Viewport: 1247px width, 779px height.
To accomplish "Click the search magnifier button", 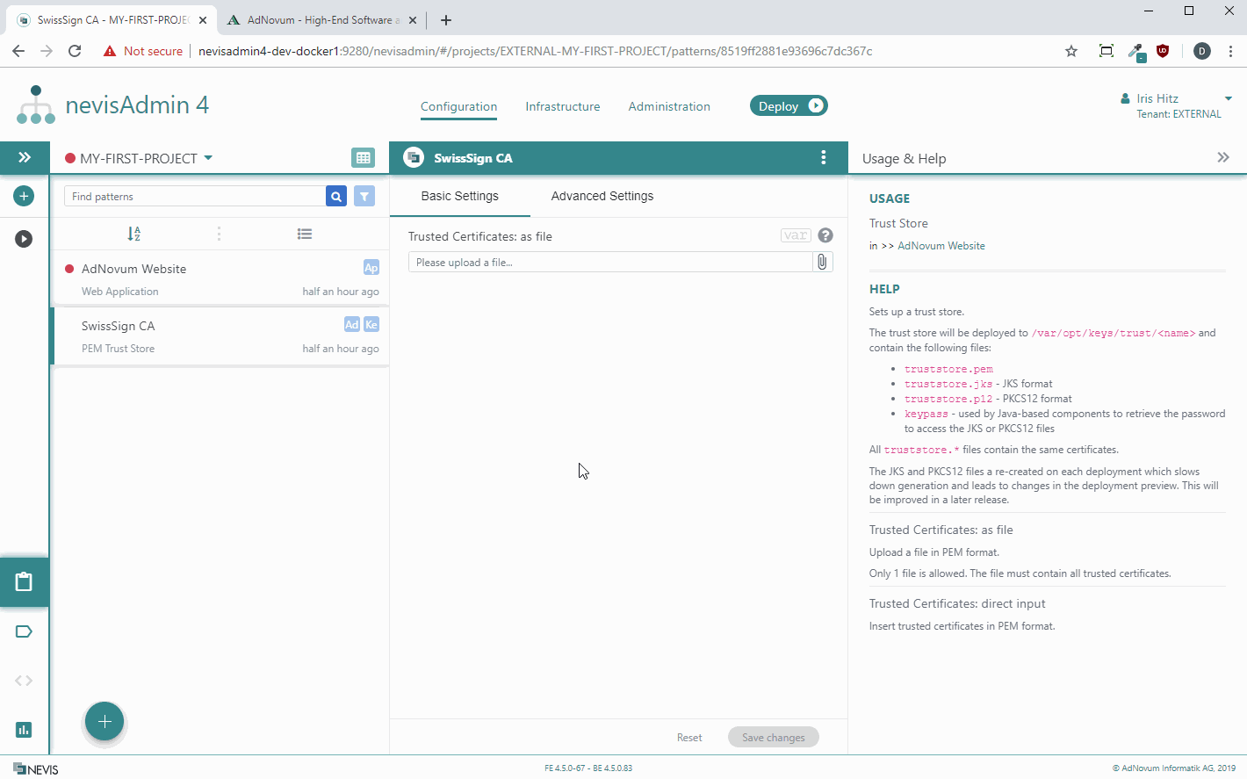I will [335, 196].
